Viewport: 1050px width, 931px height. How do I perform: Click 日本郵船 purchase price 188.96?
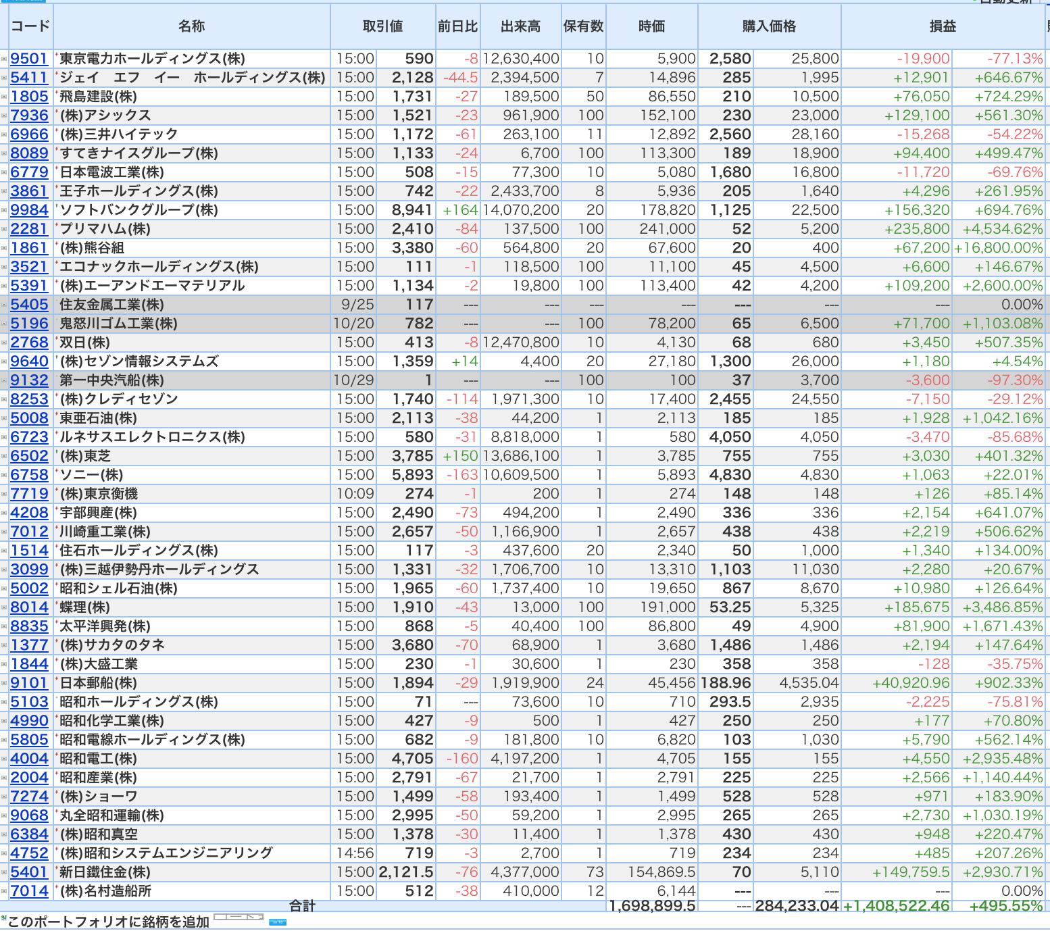[x=726, y=683]
